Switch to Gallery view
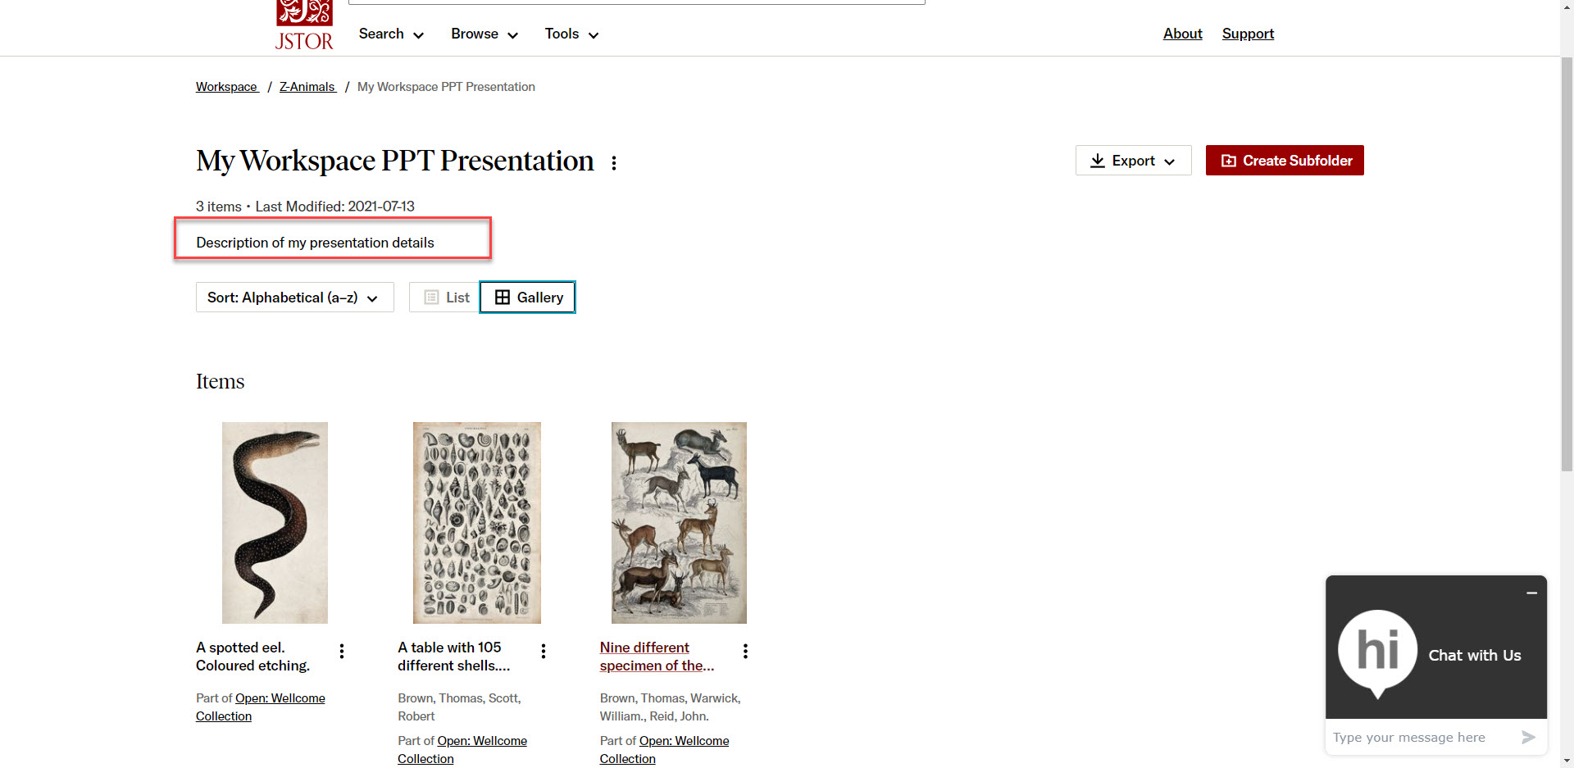The height and width of the screenshot is (768, 1574). [527, 298]
